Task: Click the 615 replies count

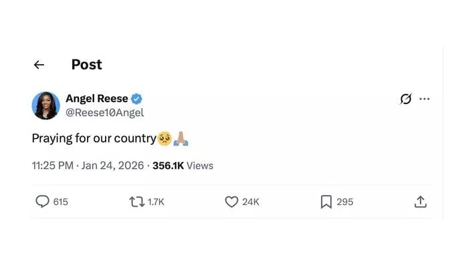Action: 60,202
